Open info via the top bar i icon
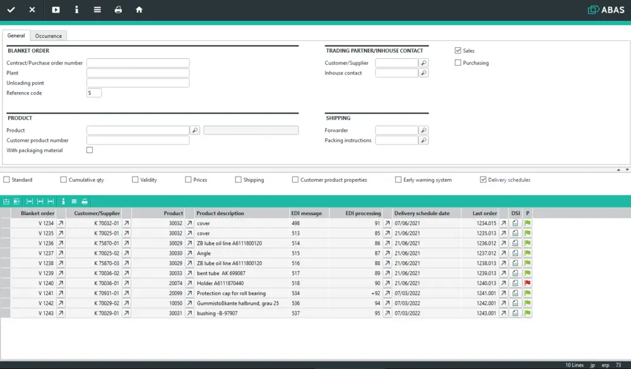Screen dimensions: 631x369 [76, 9]
